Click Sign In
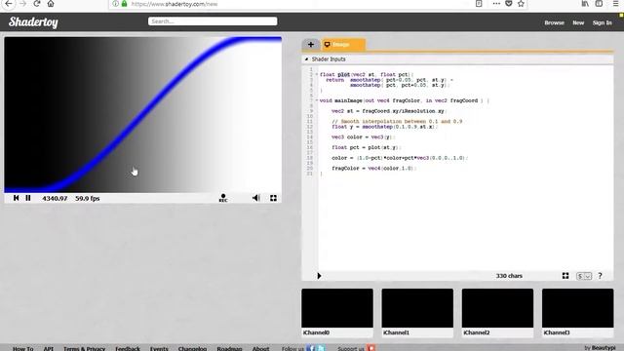624x351 pixels. (603, 22)
